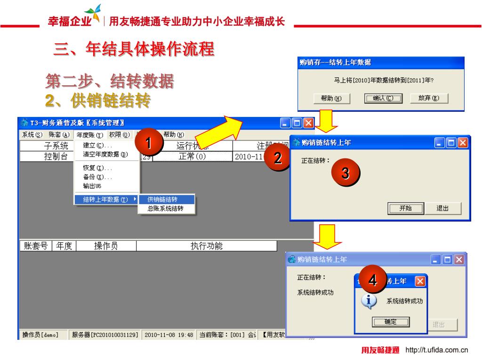Open the 年度账(Y) menu
The height and width of the screenshot is (362, 482).
tap(90, 135)
